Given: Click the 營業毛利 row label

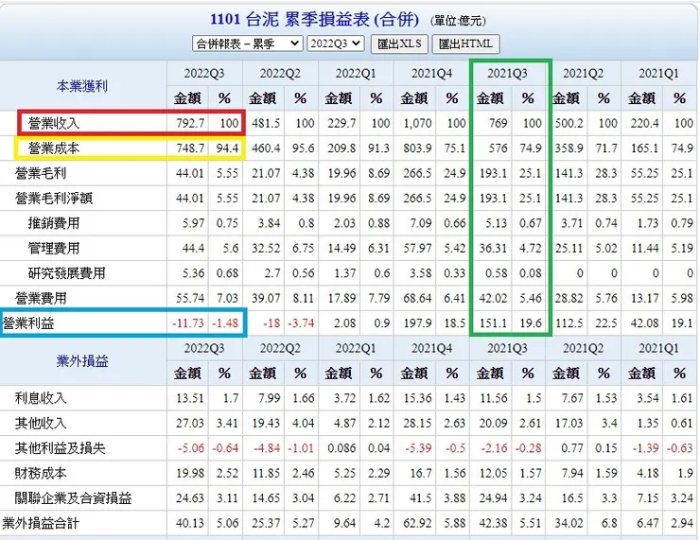Looking at the screenshot, I should point(41,173).
